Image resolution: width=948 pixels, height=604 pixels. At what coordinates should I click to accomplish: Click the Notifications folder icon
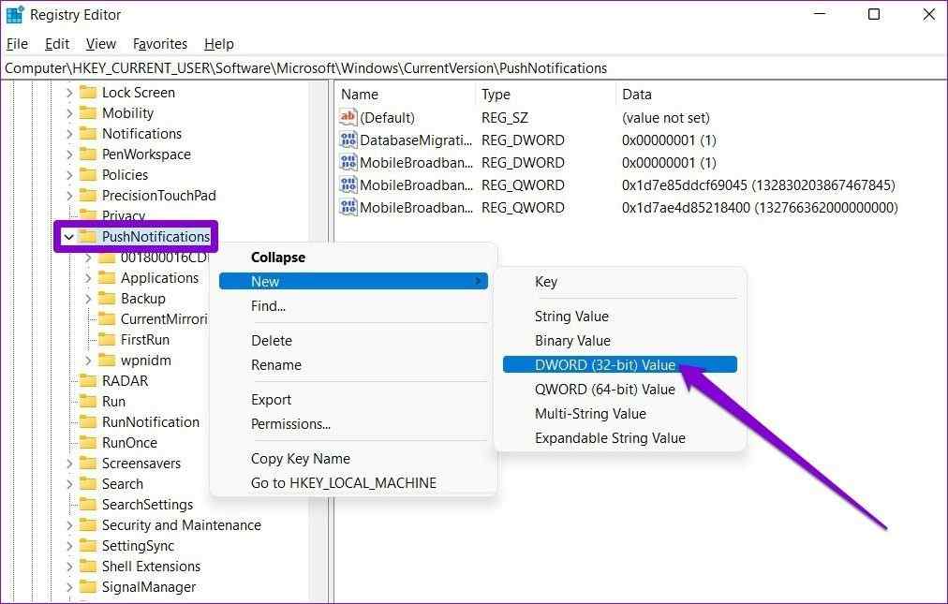click(x=88, y=134)
